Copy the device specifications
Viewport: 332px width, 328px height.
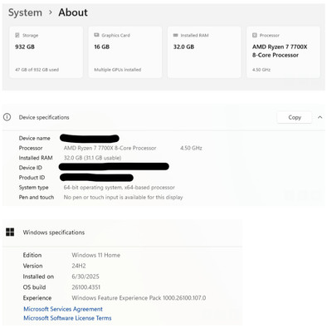pos(295,117)
